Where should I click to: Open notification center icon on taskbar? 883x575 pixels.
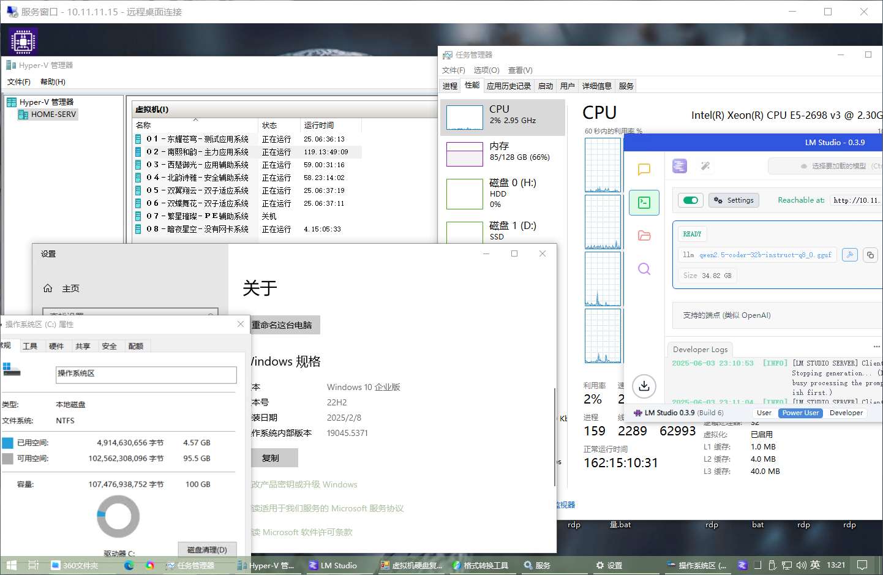pyautogui.click(x=862, y=565)
